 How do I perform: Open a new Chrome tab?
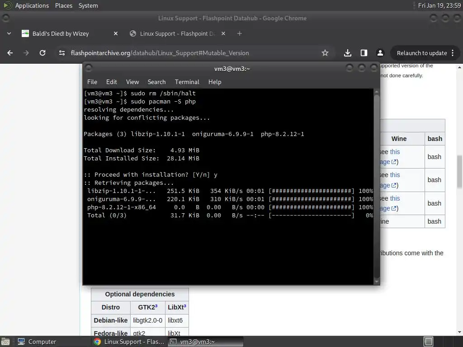tap(240, 33)
